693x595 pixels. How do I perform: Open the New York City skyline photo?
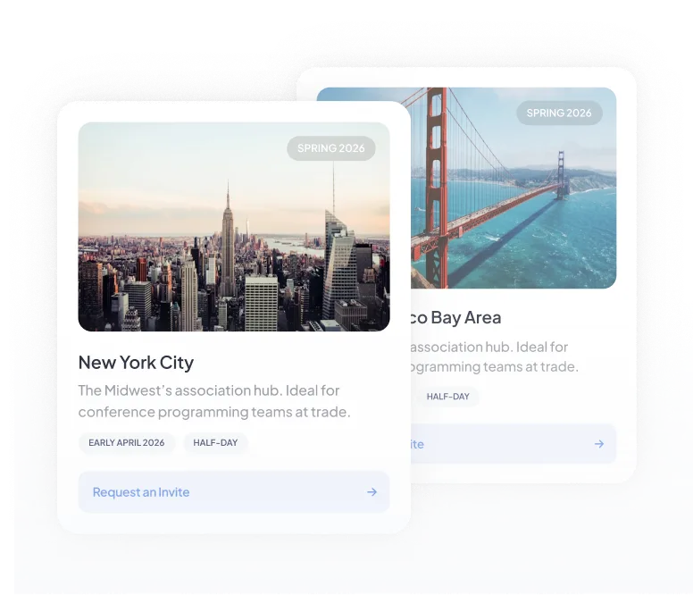[234, 227]
